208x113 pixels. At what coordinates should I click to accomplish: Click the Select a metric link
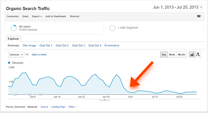pyautogui.click(x=39, y=55)
